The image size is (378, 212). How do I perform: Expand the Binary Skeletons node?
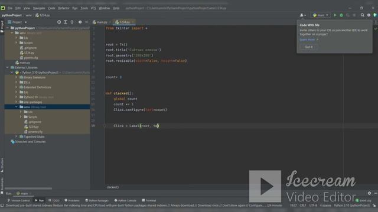(x=17, y=77)
